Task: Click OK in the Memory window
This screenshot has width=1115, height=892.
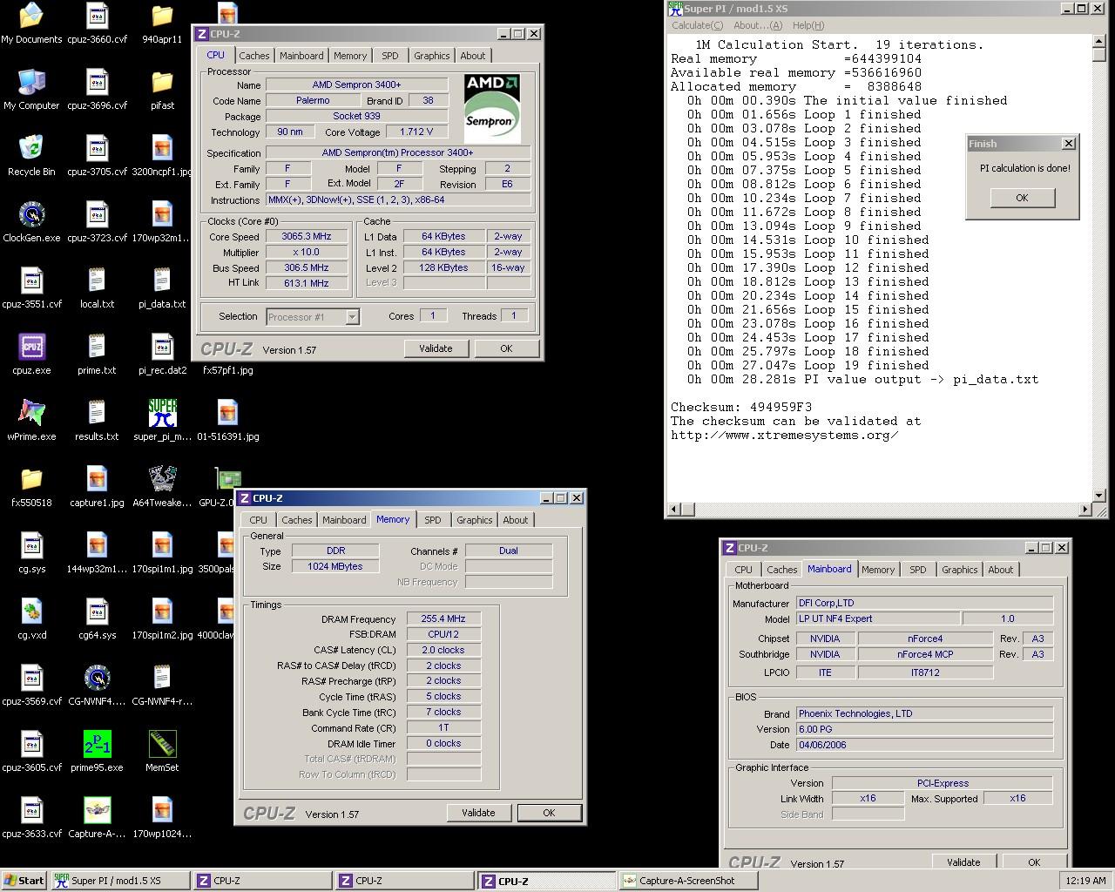Action: (549, 813)
